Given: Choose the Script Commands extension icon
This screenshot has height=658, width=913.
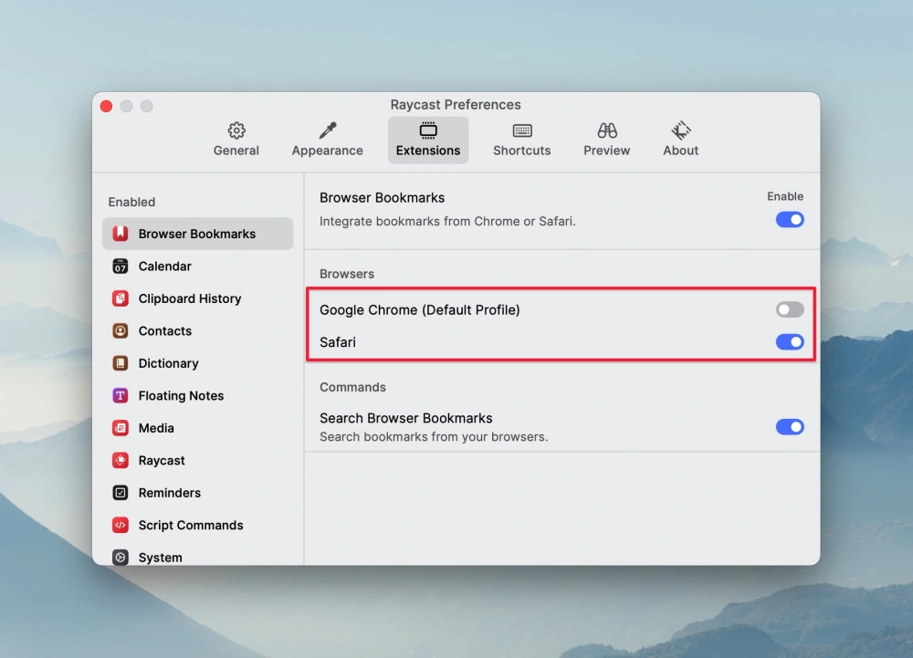Looking at the screenshot, I should pos(120,525).
